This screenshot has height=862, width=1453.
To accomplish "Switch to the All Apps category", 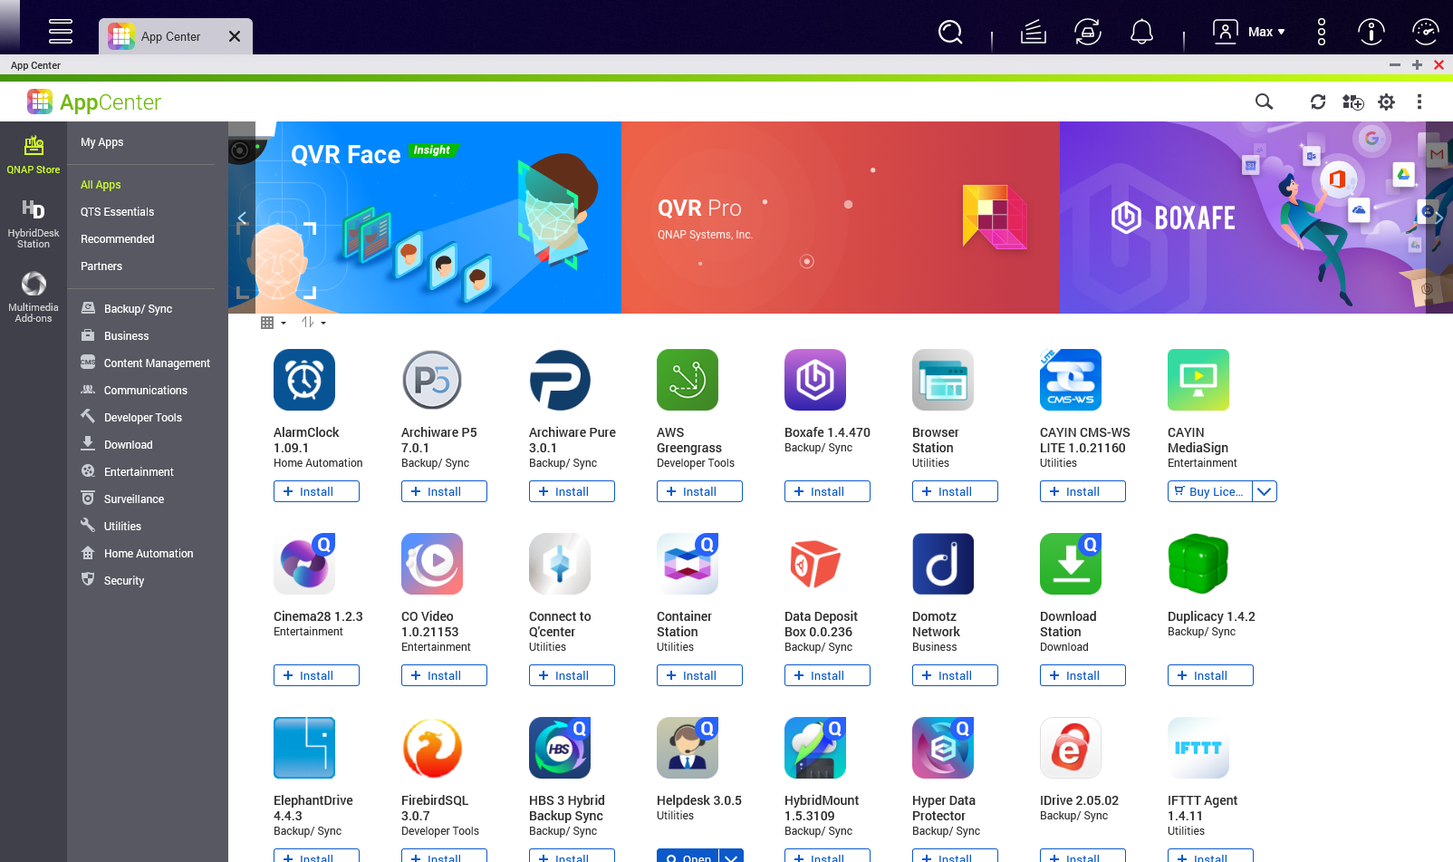I will coord(101,184).
